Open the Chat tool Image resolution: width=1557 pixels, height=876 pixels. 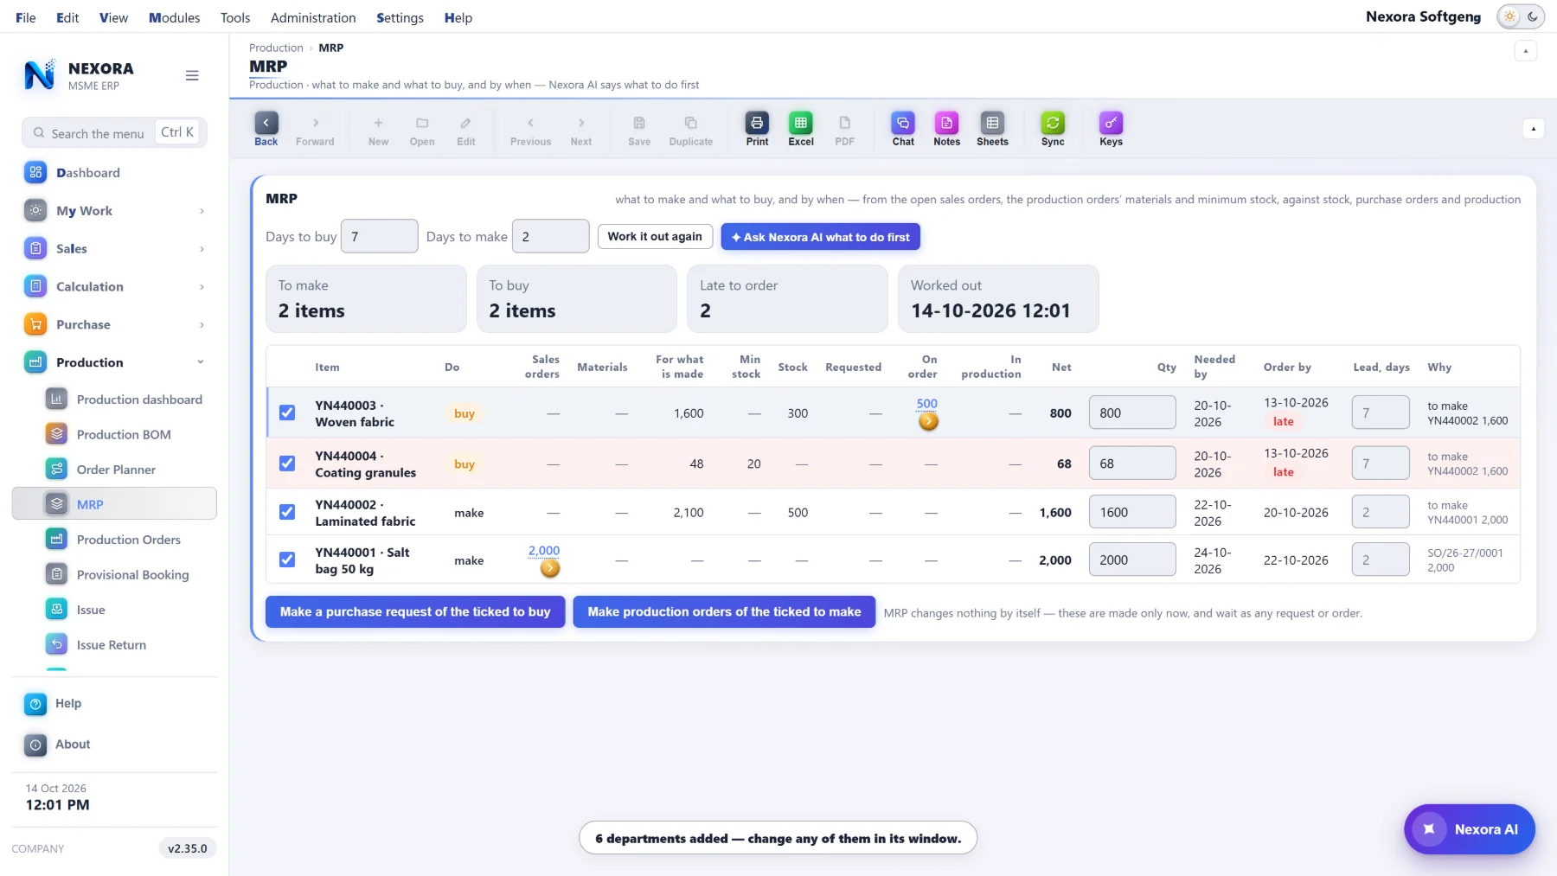903,129
